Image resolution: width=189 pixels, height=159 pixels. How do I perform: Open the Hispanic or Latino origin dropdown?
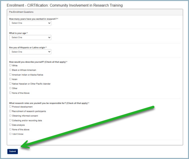pyautogui.click(x=30, y=52)
